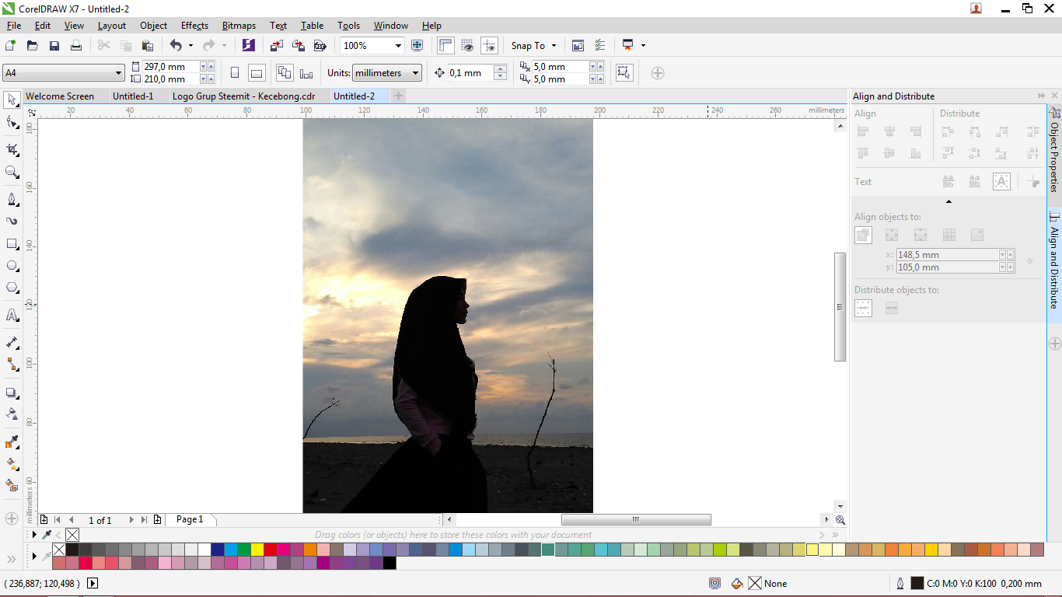
Task: Expand the Units millimeters dropdown
Action: tap(416, 73)
